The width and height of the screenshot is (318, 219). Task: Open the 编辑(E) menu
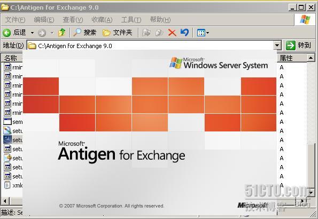tap(44, 20)
